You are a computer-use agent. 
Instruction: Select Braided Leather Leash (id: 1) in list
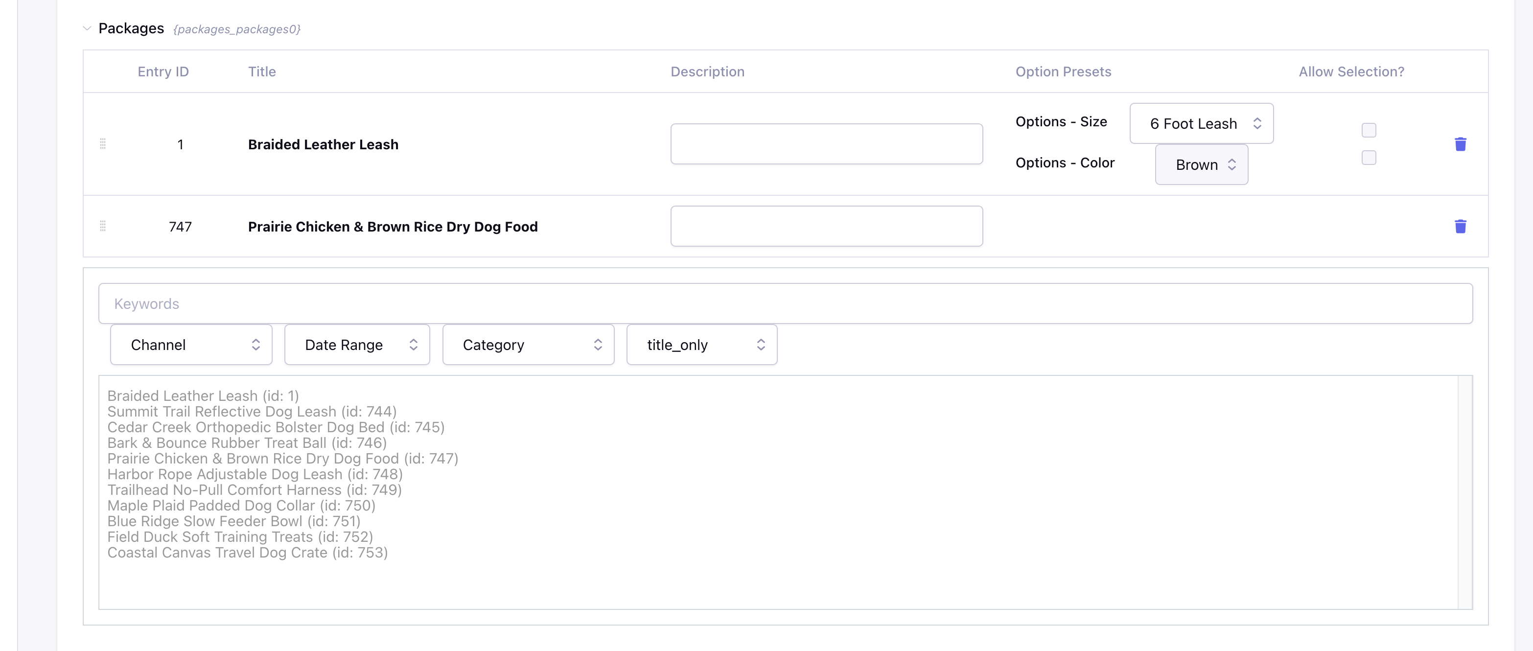pyautogui.click(x=203, y=395)
